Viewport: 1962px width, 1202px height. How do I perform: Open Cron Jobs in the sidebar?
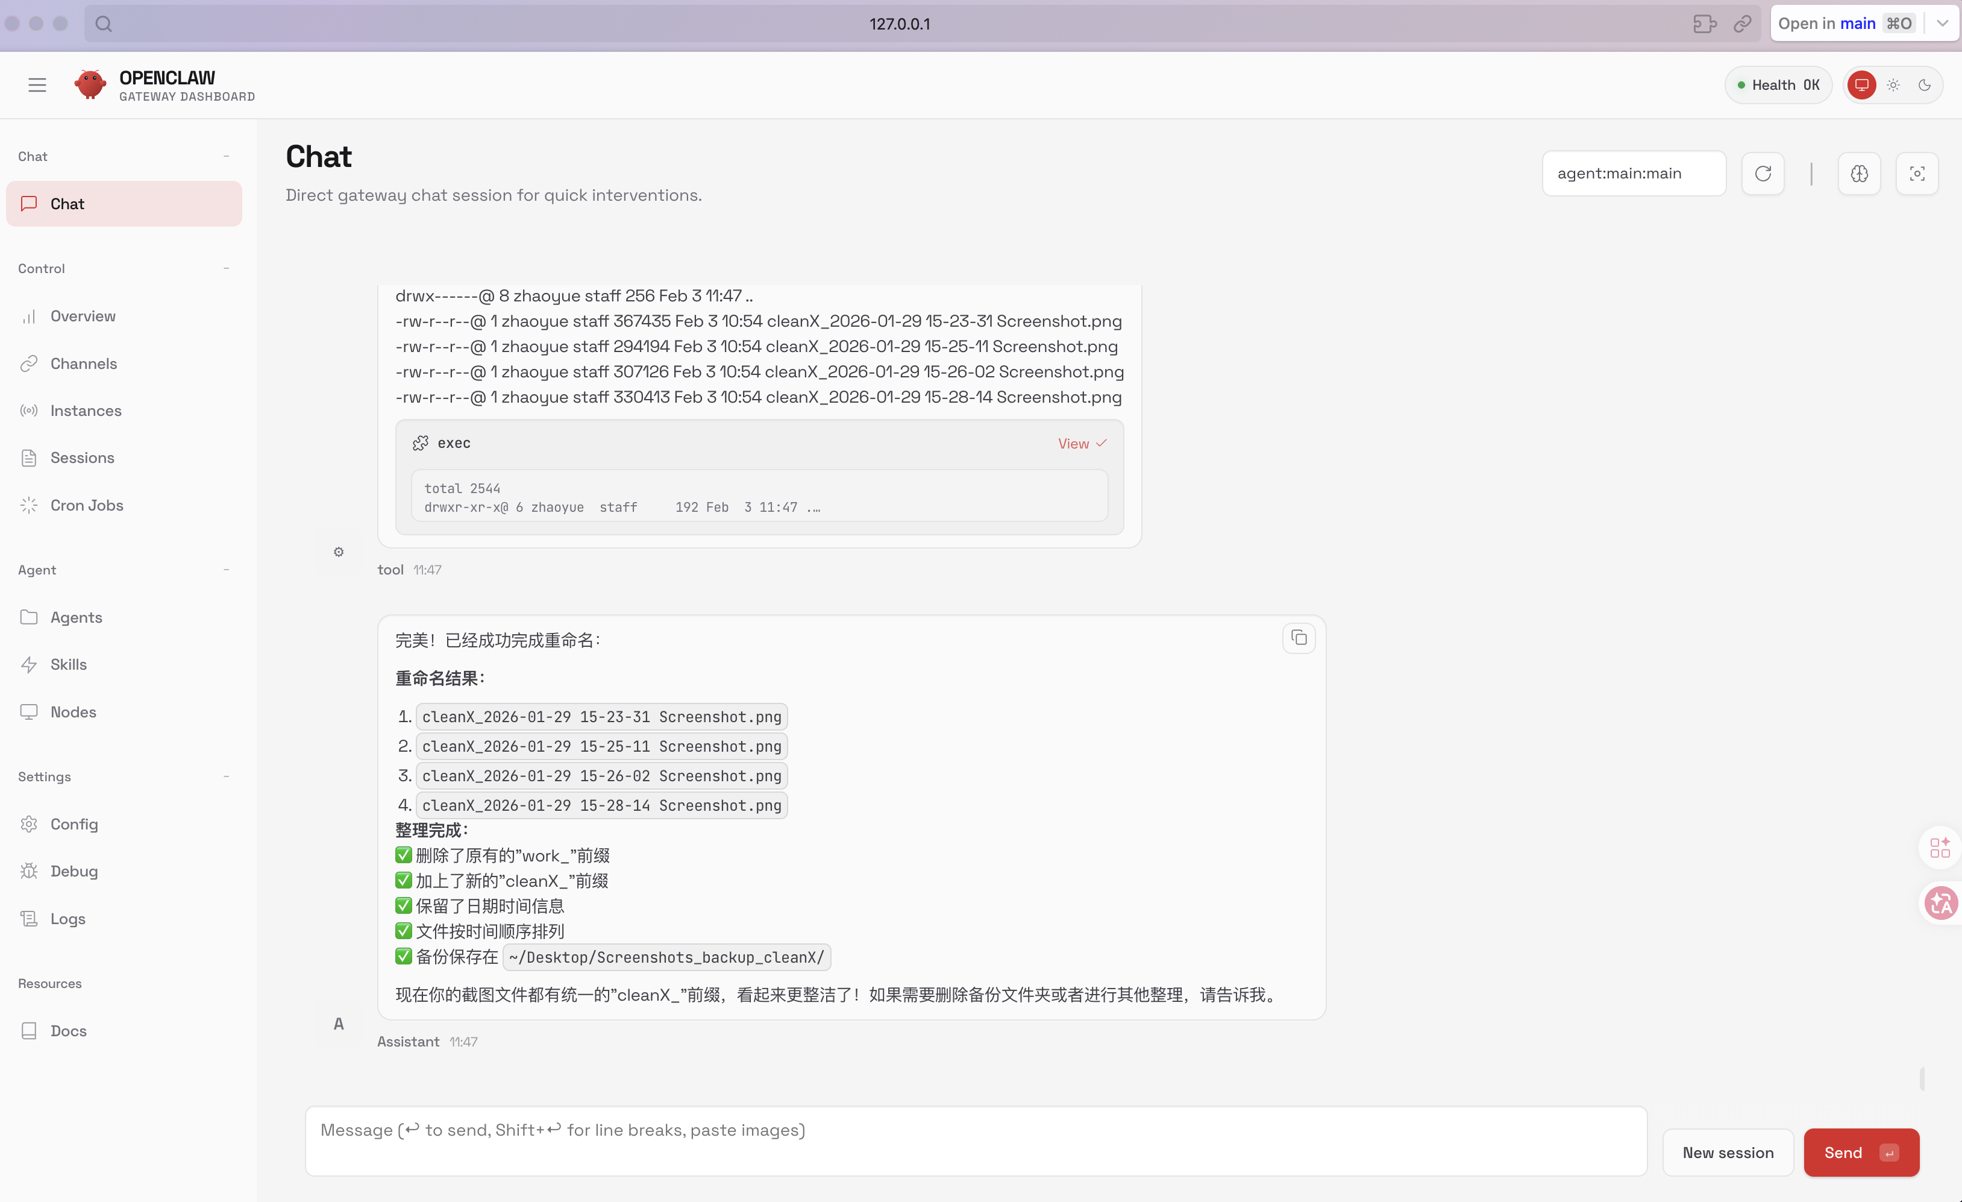click(x=86, y=505)
